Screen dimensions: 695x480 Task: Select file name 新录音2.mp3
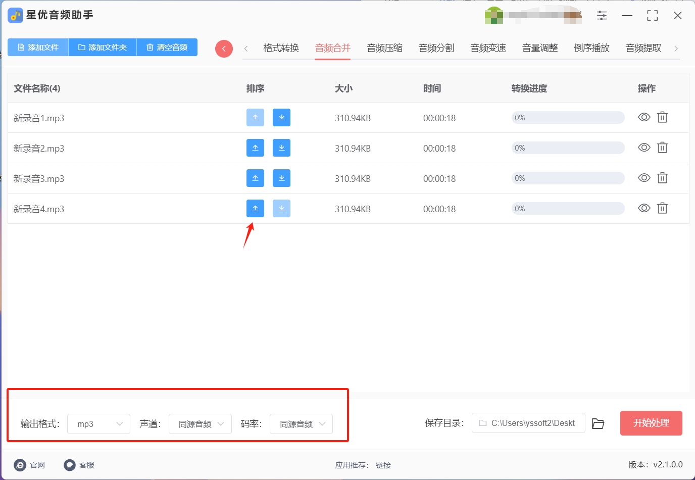[39, 149]
